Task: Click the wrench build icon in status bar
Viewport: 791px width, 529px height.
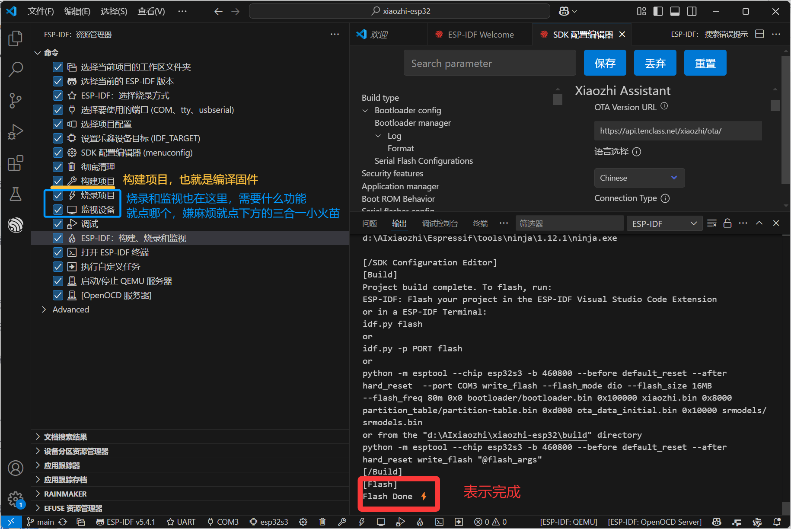Action: [x=342, y=522]
